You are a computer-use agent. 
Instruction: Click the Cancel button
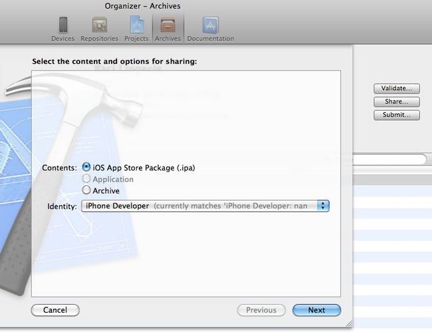(55, 310)
